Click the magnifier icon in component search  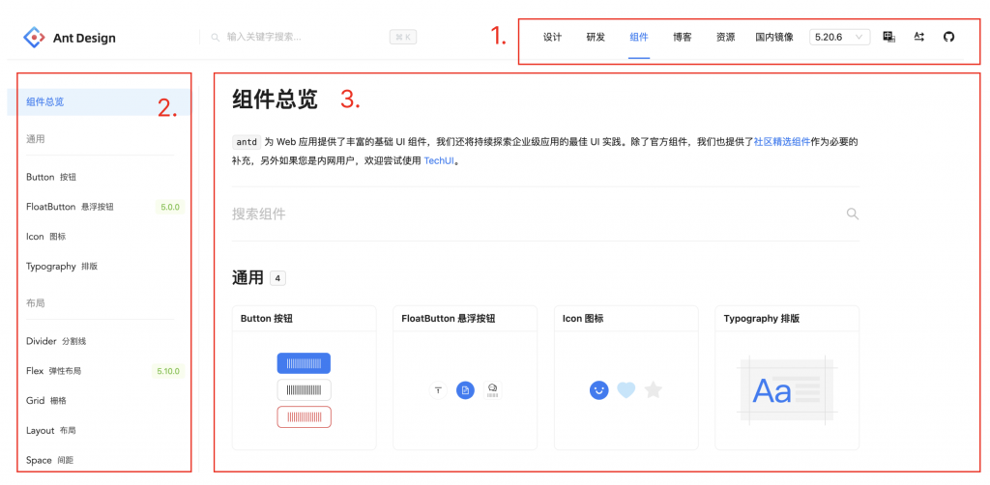[853, 214]
